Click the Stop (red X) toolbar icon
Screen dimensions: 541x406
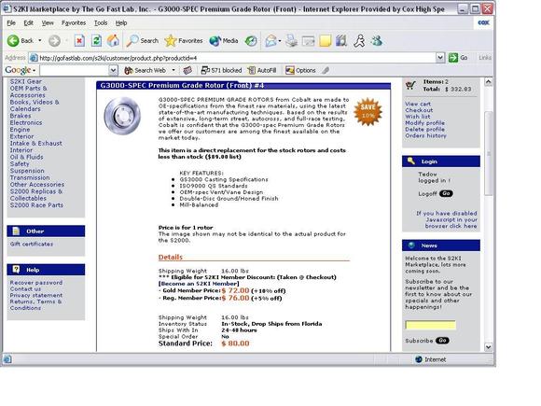[x=79, y=41]
